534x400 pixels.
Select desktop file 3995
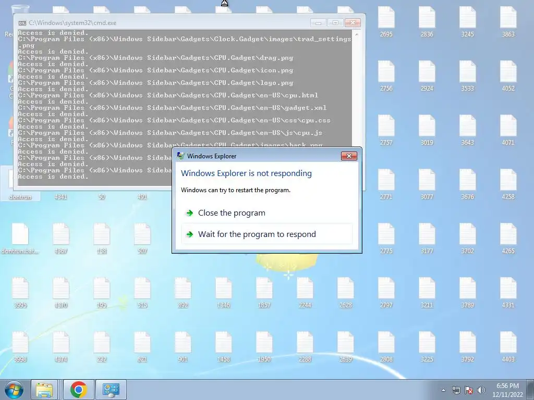(20, 293)
